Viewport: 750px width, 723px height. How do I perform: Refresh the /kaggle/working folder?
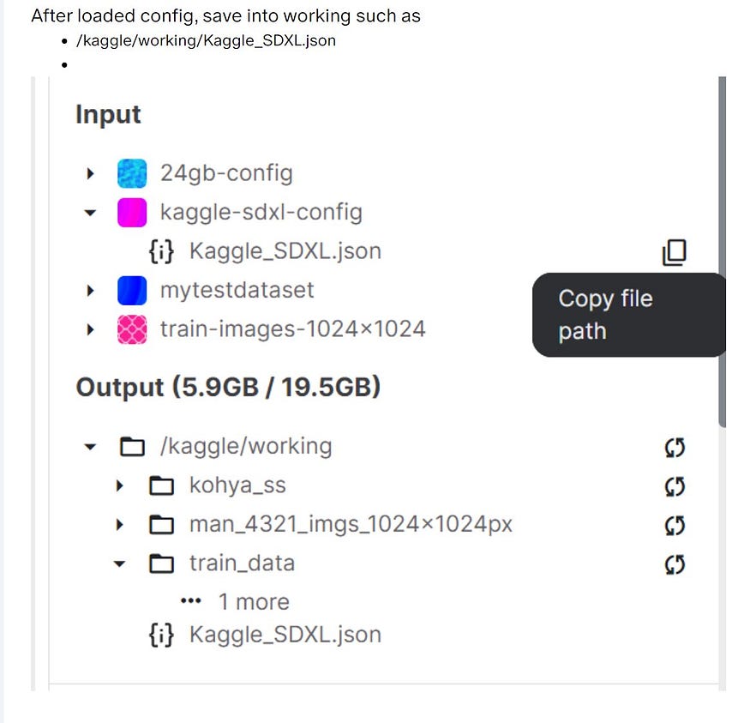(x=675, y=447)
